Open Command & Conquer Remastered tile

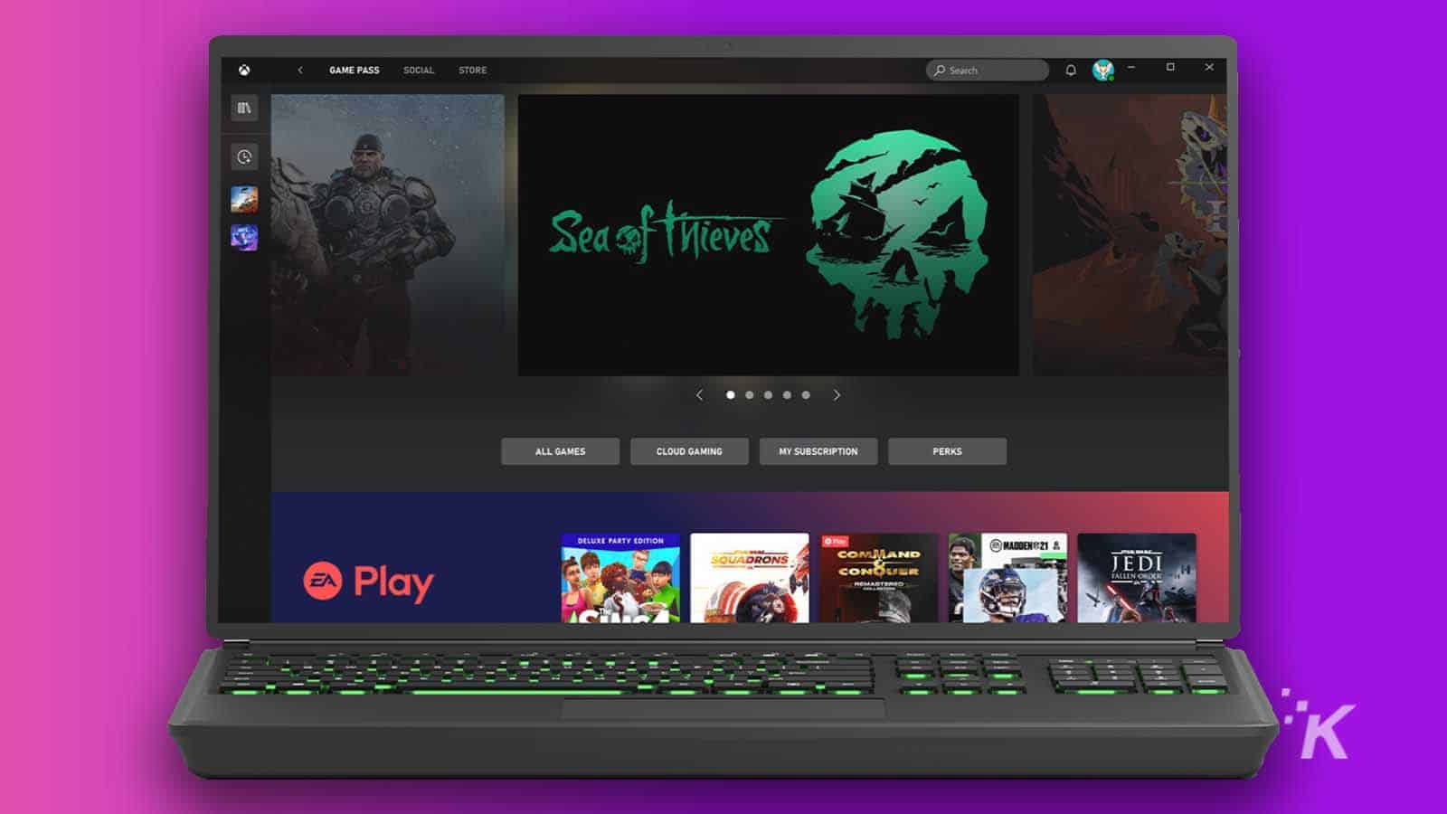[879, 578]
